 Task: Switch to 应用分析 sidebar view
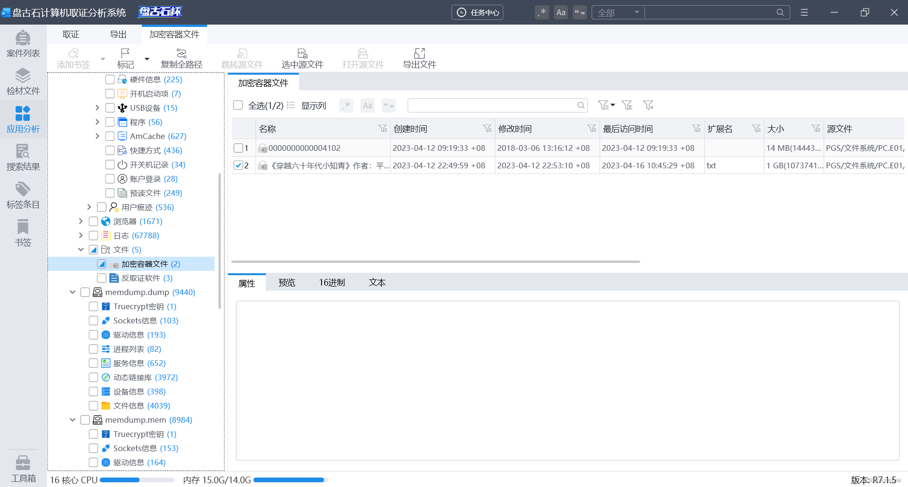click(23, 119)
